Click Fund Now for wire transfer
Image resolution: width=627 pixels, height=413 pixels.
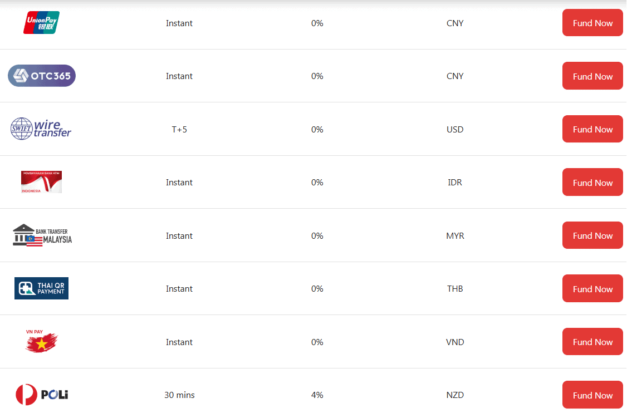(x=592, y=129)
